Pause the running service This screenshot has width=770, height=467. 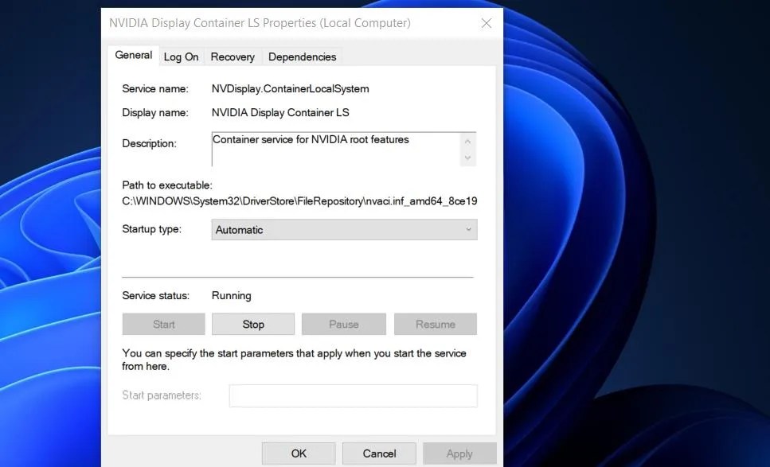coord(344,324)
